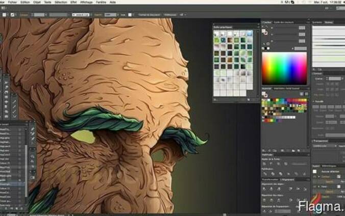Switch to Guide des couleurs tab

coord(284,22)
